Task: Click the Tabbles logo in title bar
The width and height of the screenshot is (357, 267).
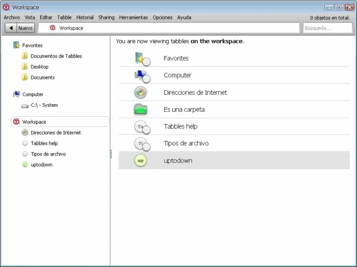Action: (x=6, y=7)
